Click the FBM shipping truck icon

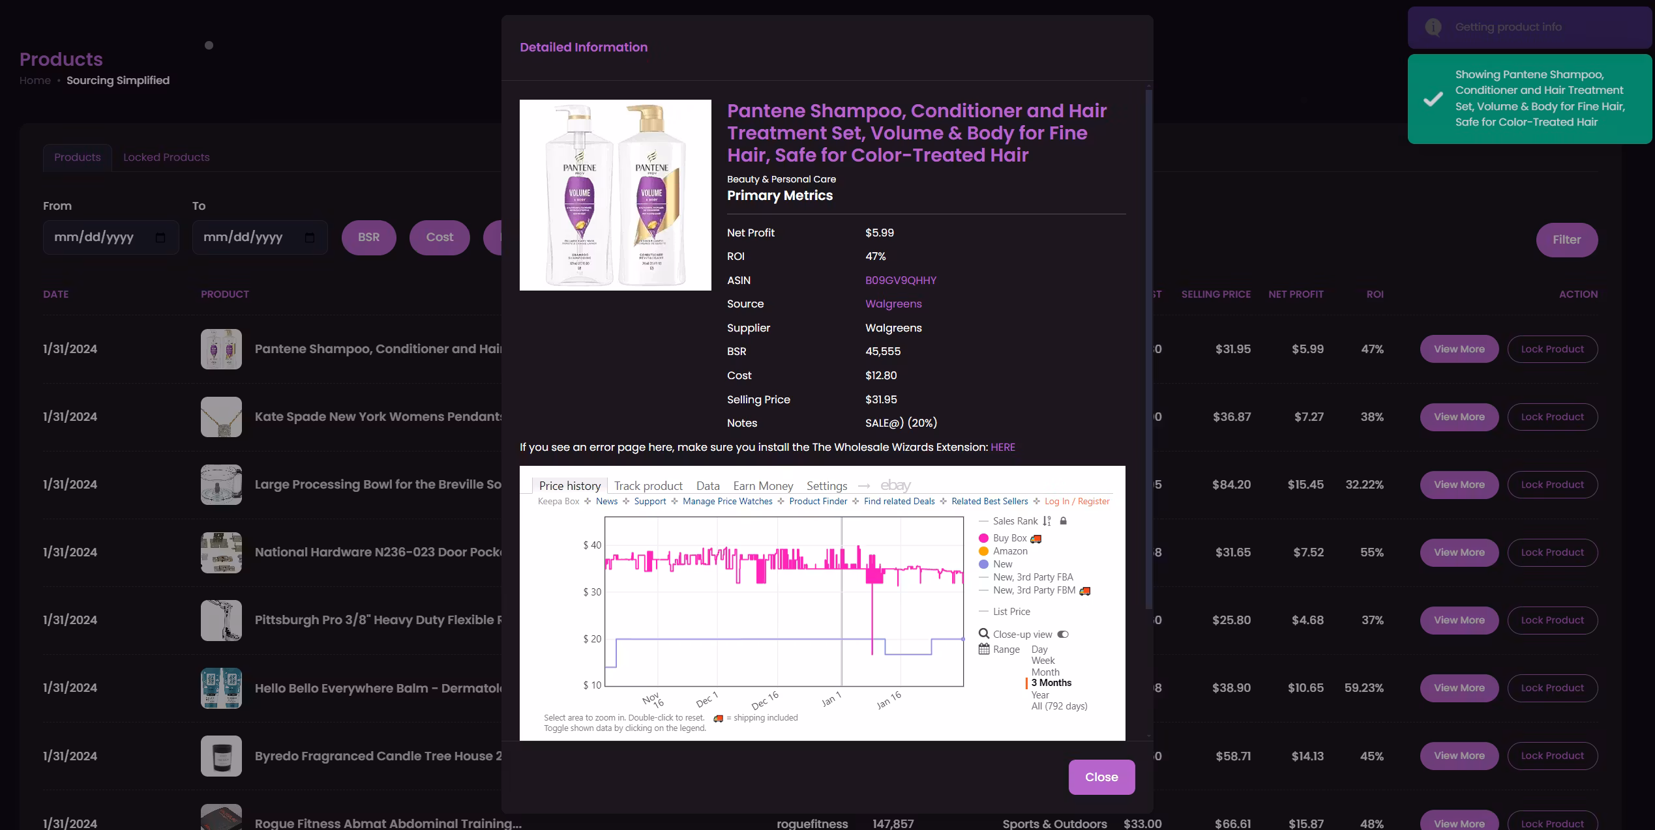(1084, 591)
